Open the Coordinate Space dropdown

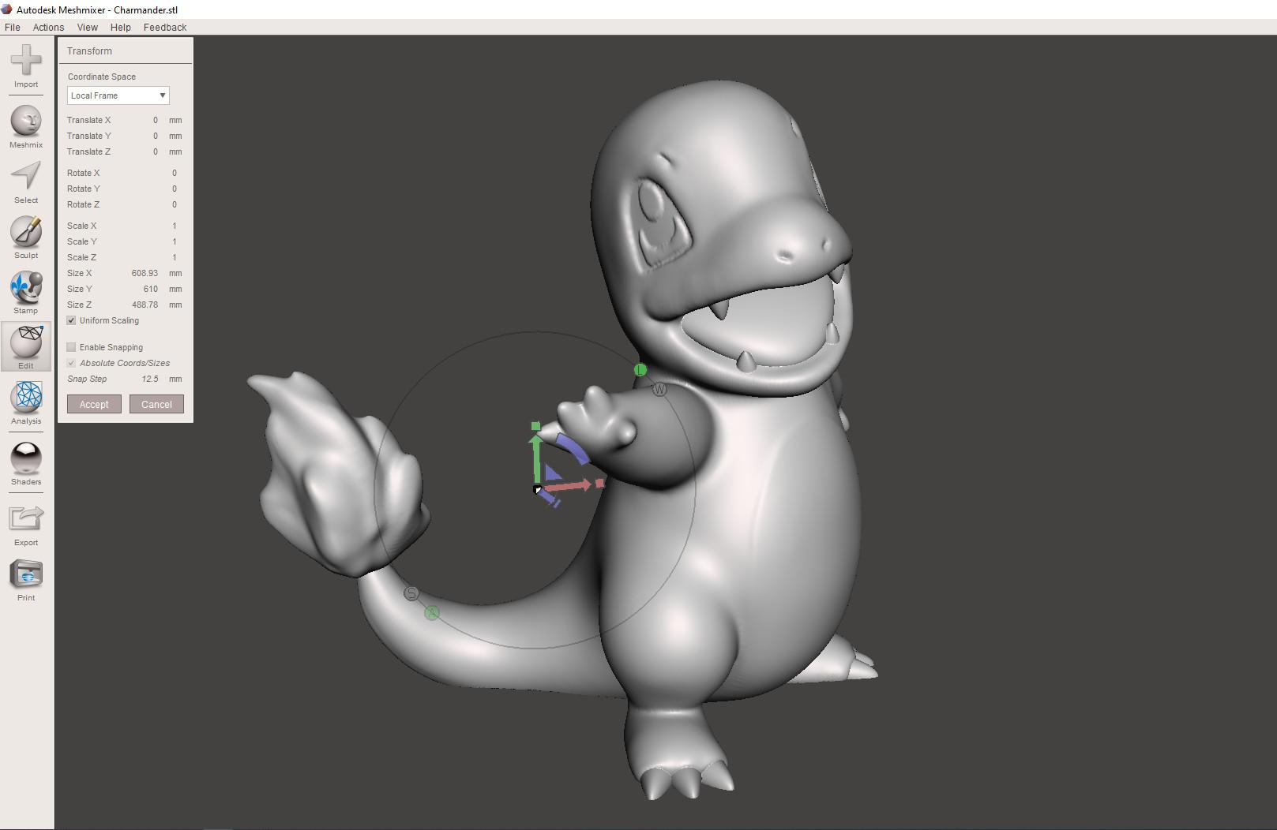(x=162, y=95)
